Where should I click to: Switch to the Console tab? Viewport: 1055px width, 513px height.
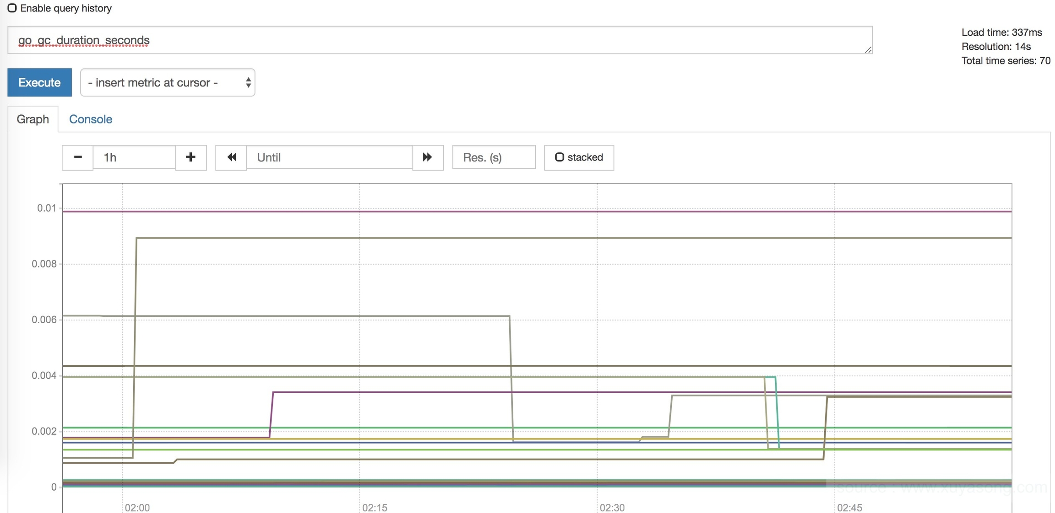[x=90, y=119]
